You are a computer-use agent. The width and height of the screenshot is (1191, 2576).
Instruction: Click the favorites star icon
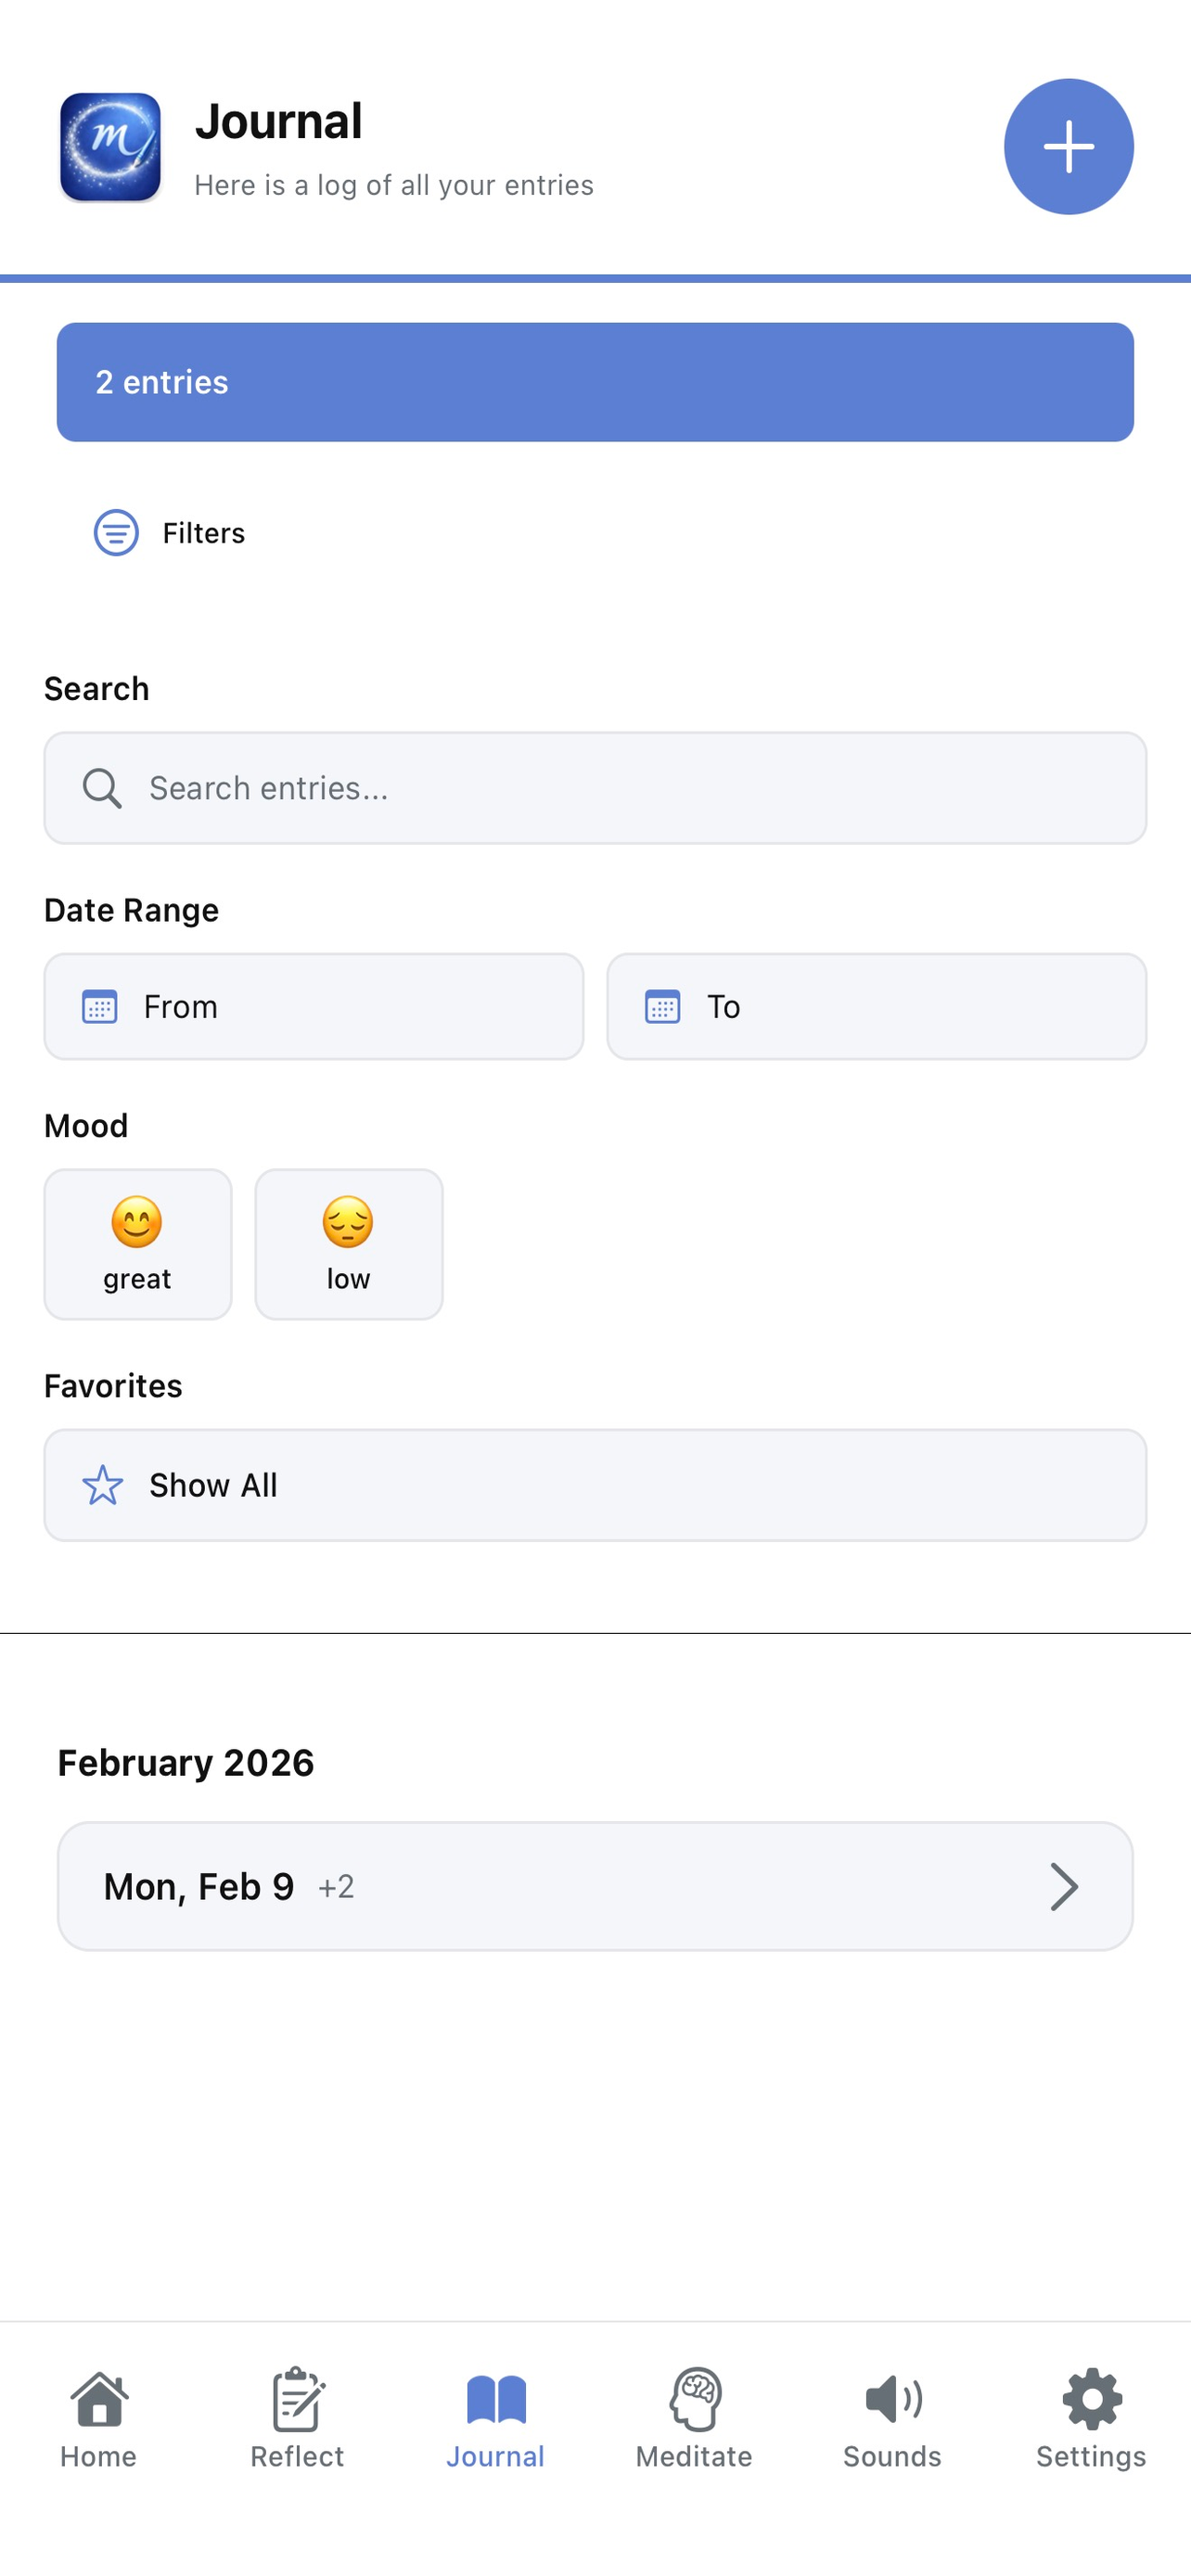[102, 1485]
